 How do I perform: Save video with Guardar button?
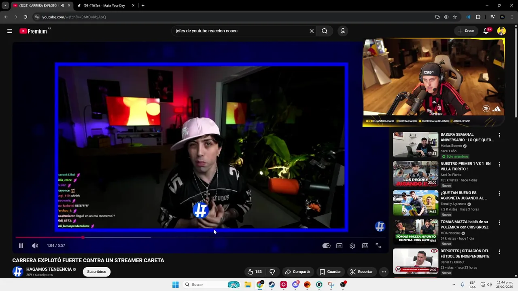(330, 272)
